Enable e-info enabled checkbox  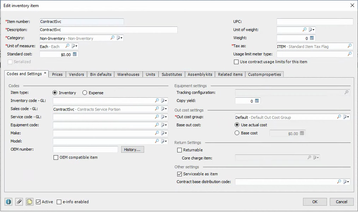59,202
